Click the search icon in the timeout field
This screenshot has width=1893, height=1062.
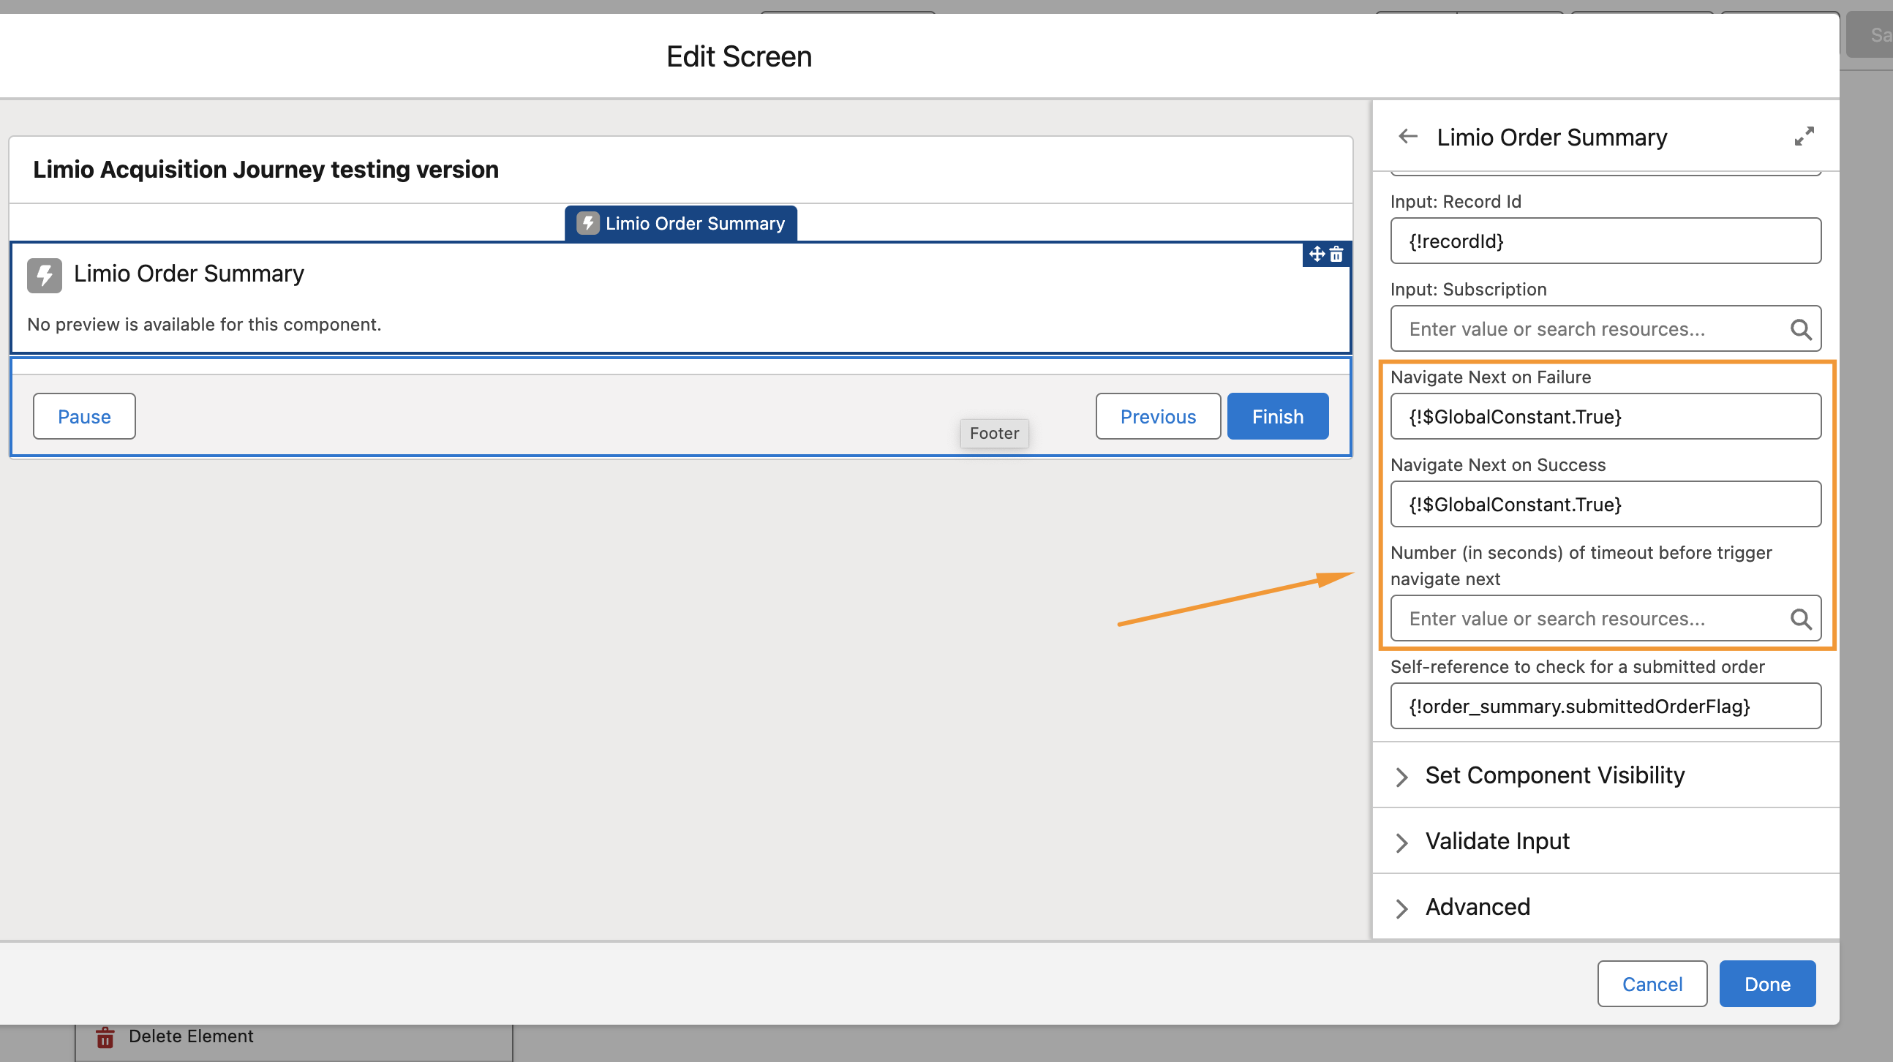[x=1800, y=619]
